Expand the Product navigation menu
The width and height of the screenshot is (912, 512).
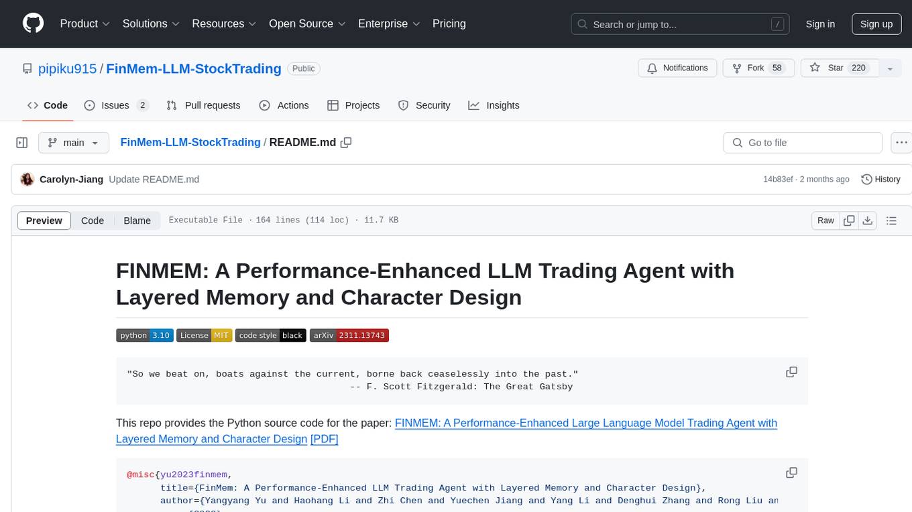84,23
